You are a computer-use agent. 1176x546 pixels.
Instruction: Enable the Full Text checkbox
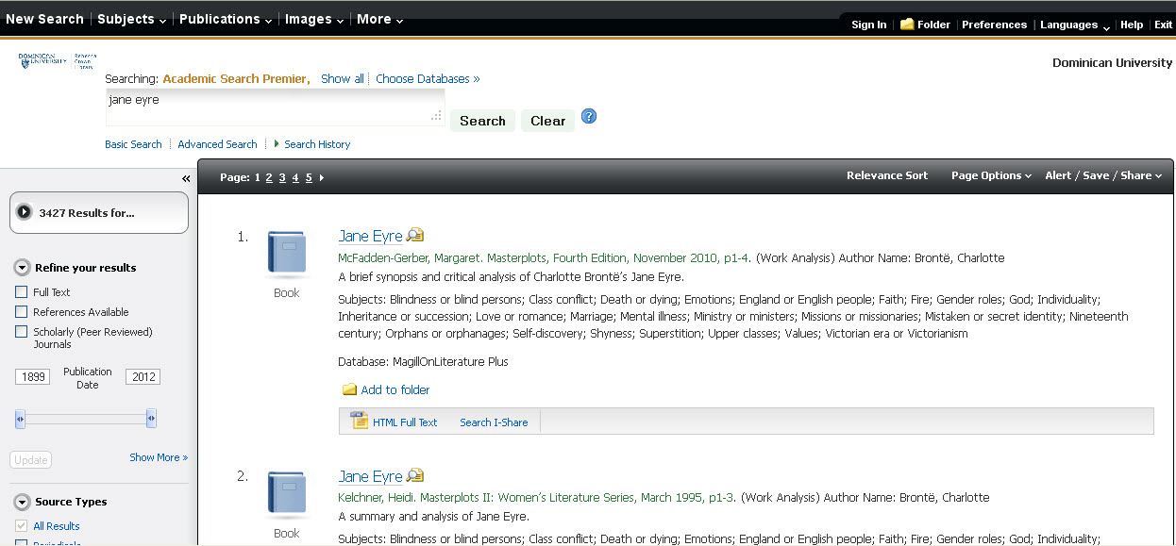click(x=21, y=292)
